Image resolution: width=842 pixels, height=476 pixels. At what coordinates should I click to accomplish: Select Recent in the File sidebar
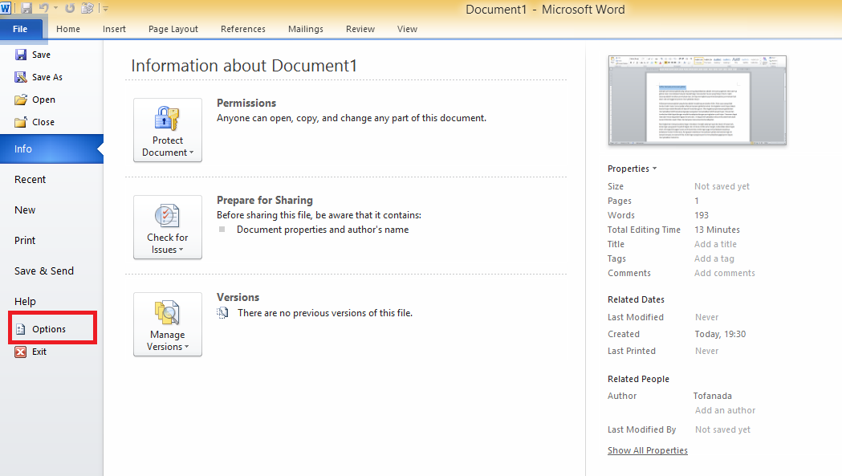tap(30, 180)
